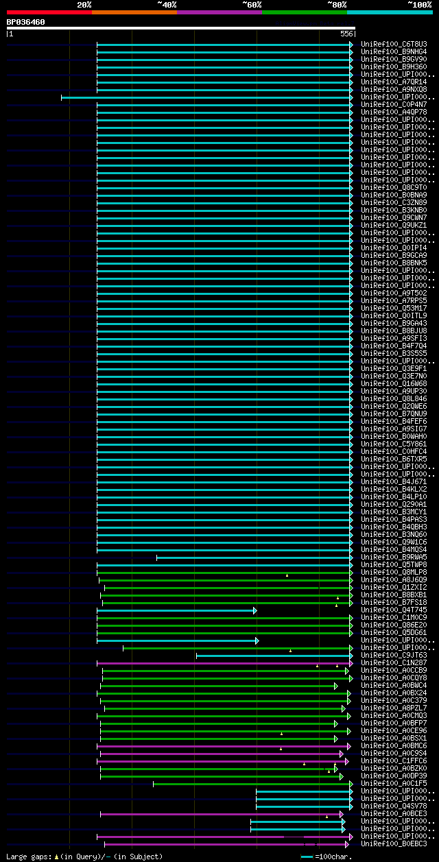Select the UniRef100_C5Y861 label

(x=394, y=444)
